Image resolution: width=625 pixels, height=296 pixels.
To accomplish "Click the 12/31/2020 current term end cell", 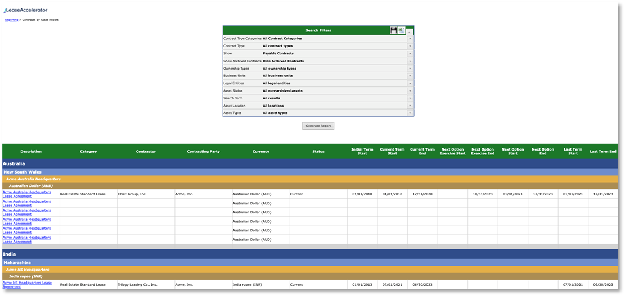I will 422,194.
